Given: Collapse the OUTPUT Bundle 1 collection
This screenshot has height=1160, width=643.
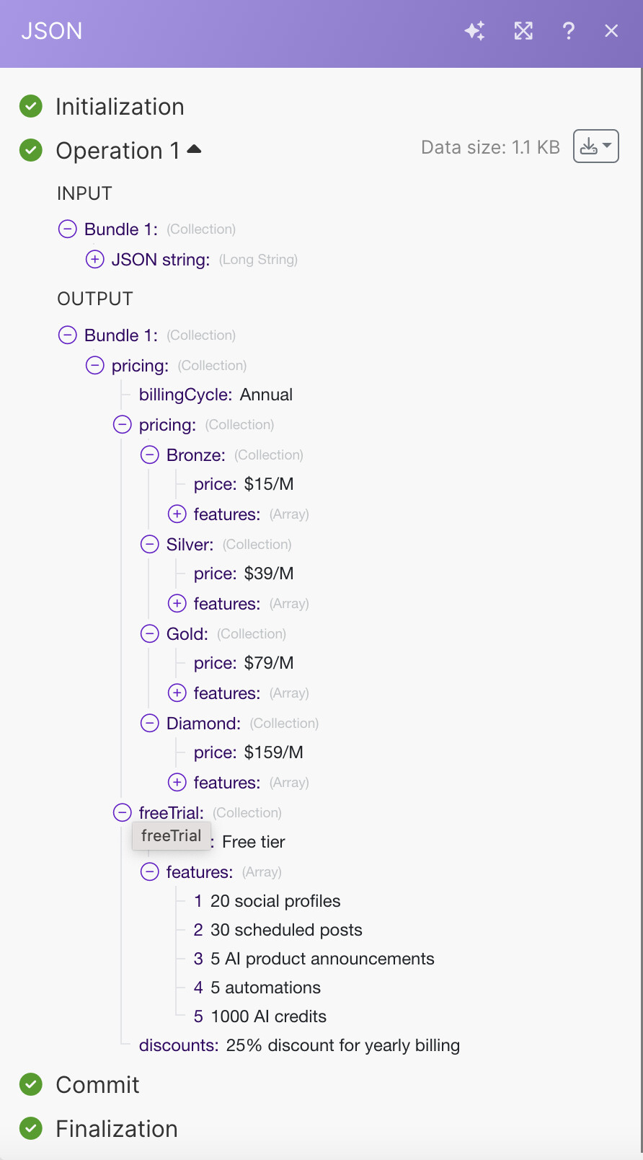Looking at the screenshot, I should click(68, 335).
